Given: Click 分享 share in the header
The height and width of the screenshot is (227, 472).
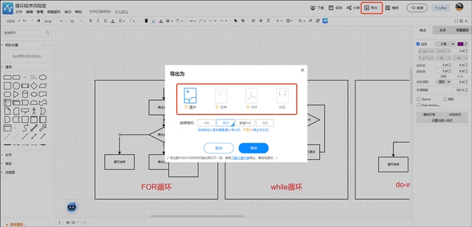Looking at the screenshot, I should (353, 8).
